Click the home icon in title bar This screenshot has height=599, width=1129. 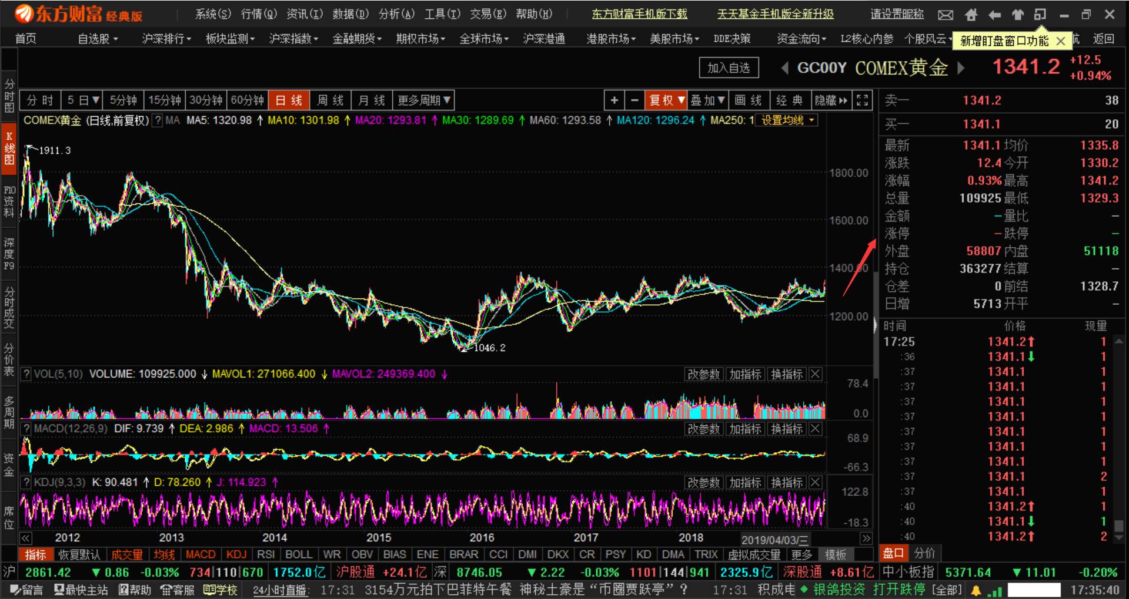coord(971,14)
